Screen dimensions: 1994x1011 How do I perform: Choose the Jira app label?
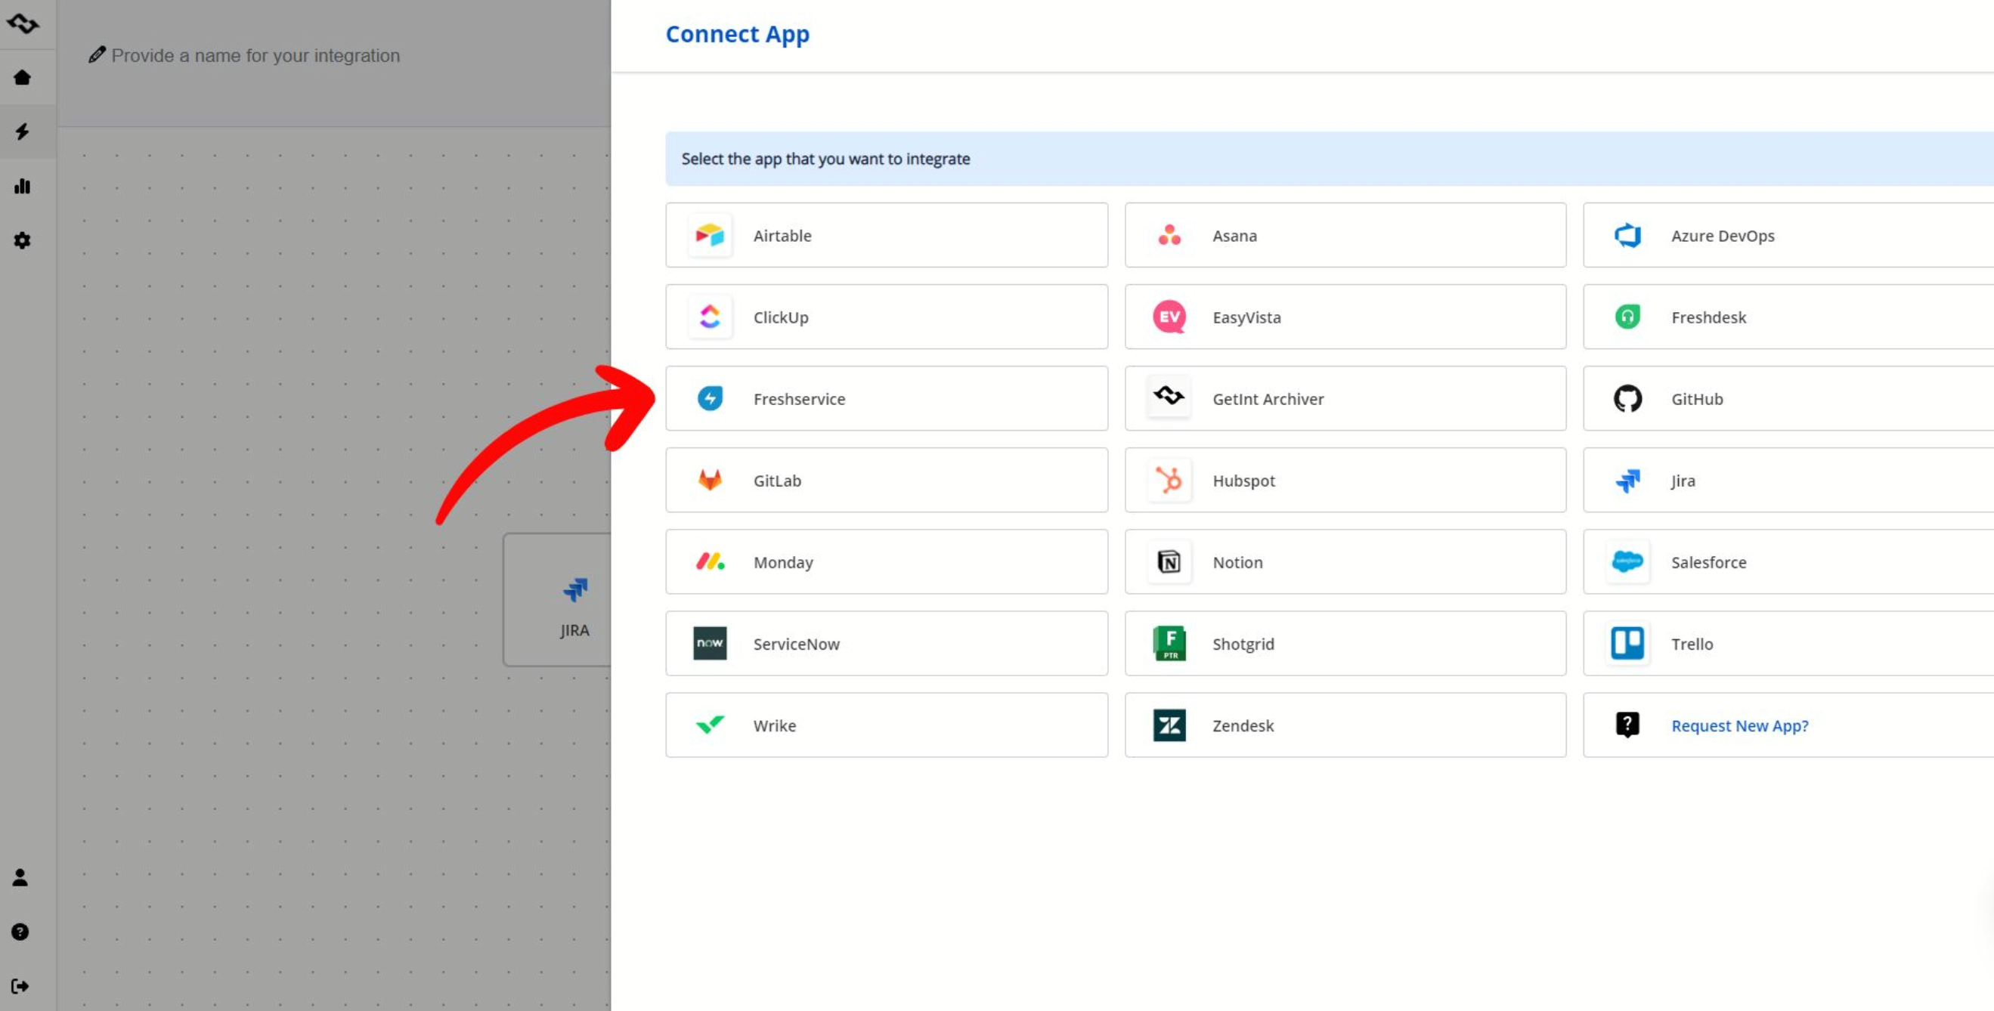1683,480
